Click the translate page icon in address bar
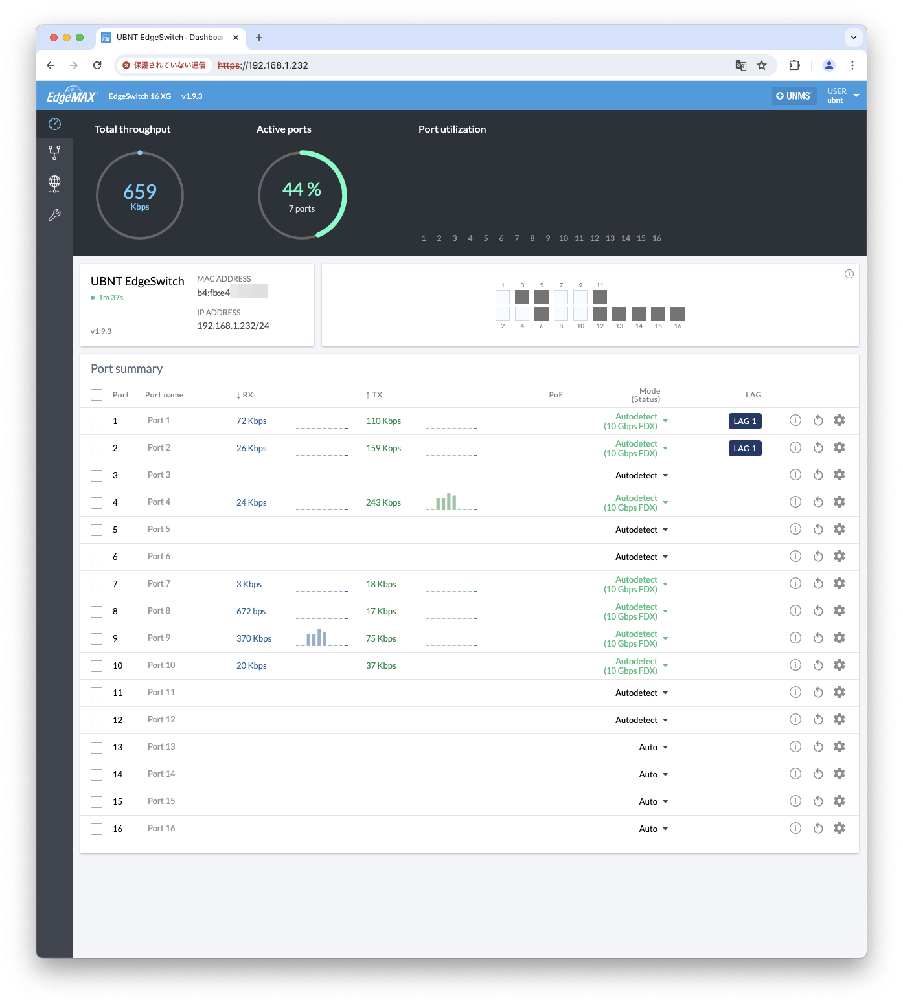Viewport: 903px width, 1006px height. click(741, 65)
